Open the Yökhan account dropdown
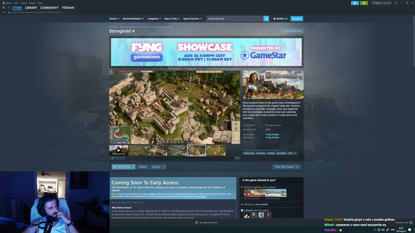 (x=383, y=3)
